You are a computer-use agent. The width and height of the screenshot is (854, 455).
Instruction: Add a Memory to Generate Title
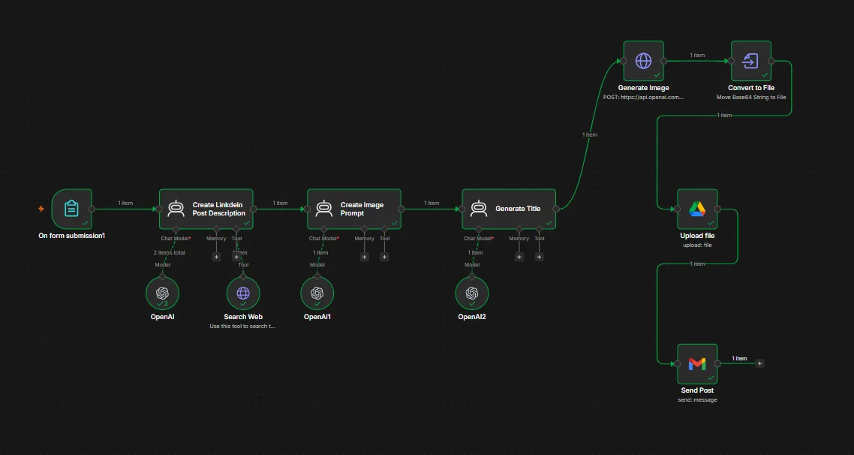[519, 257]
